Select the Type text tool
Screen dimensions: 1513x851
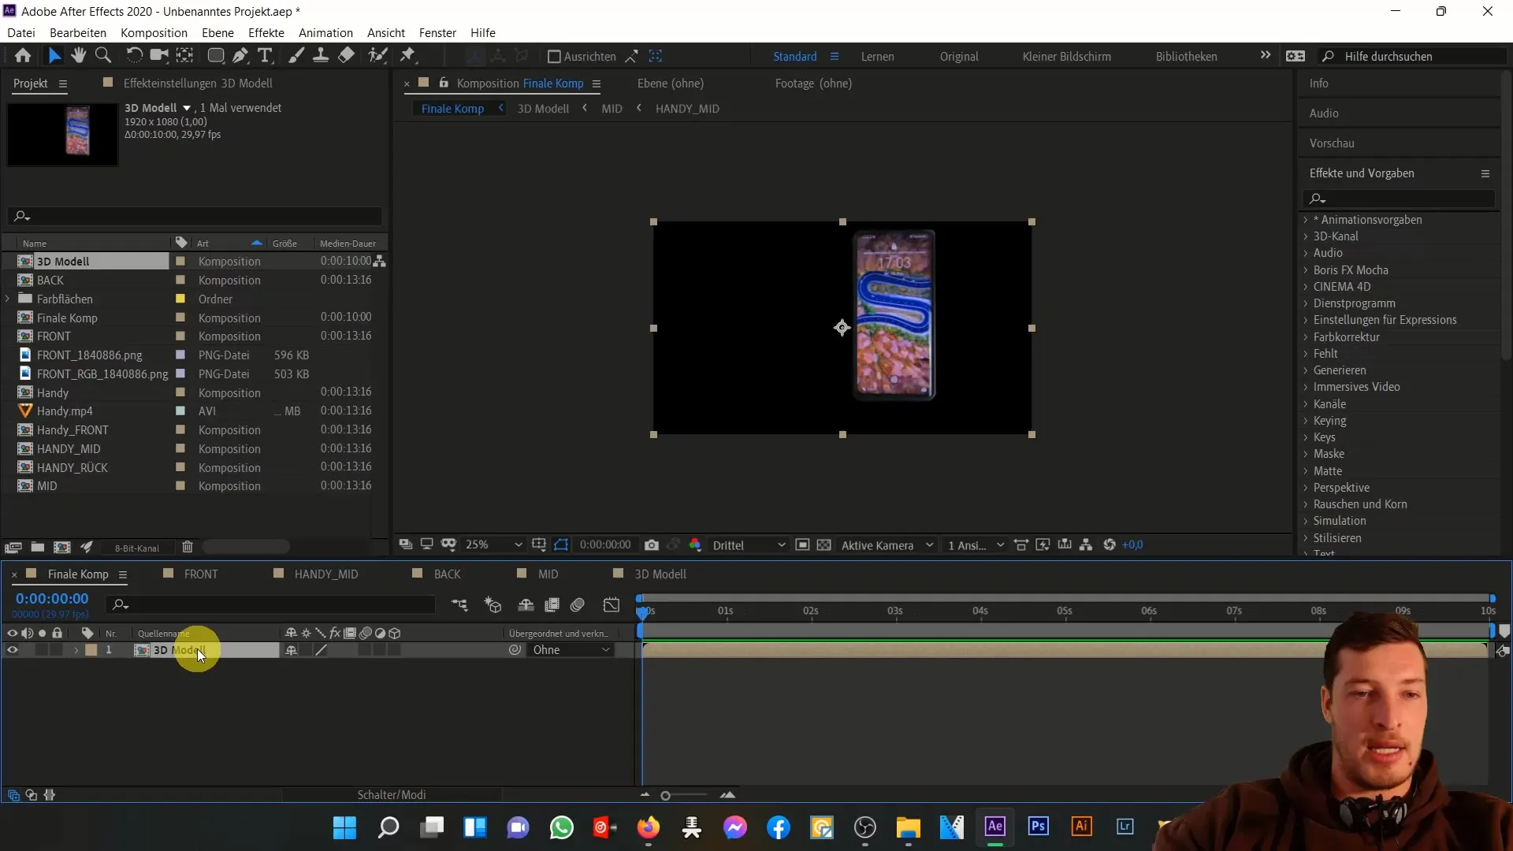point(265,56)
